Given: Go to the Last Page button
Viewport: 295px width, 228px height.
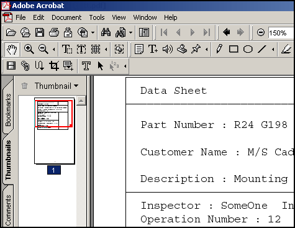Looking at the screenshot, I should click(207, 32).
